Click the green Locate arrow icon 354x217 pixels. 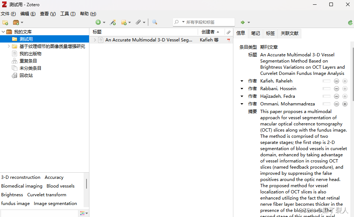pos(243,23)
